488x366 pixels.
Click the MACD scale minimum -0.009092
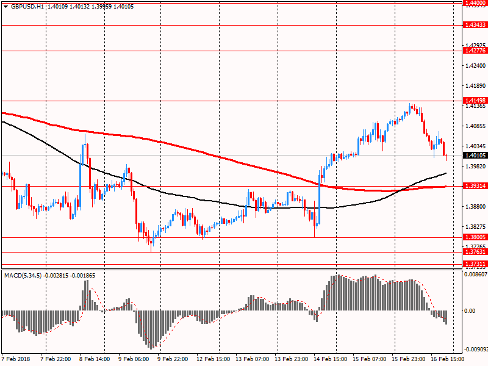click(476, 350)
